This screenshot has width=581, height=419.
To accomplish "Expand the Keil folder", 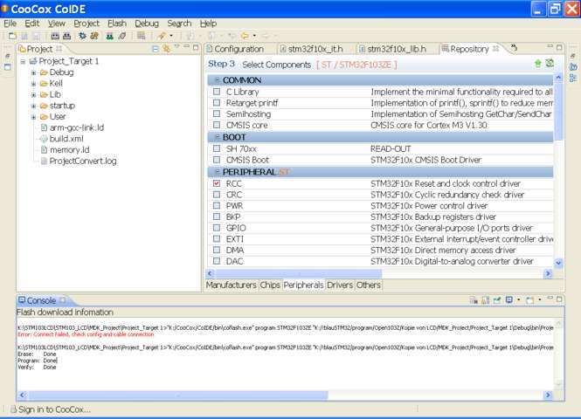I will tap(33, 84).
